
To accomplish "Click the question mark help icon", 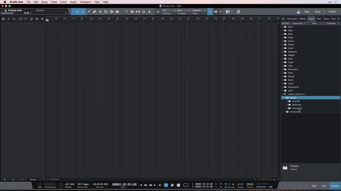I will pyautogui.click(x=126, y=12).
